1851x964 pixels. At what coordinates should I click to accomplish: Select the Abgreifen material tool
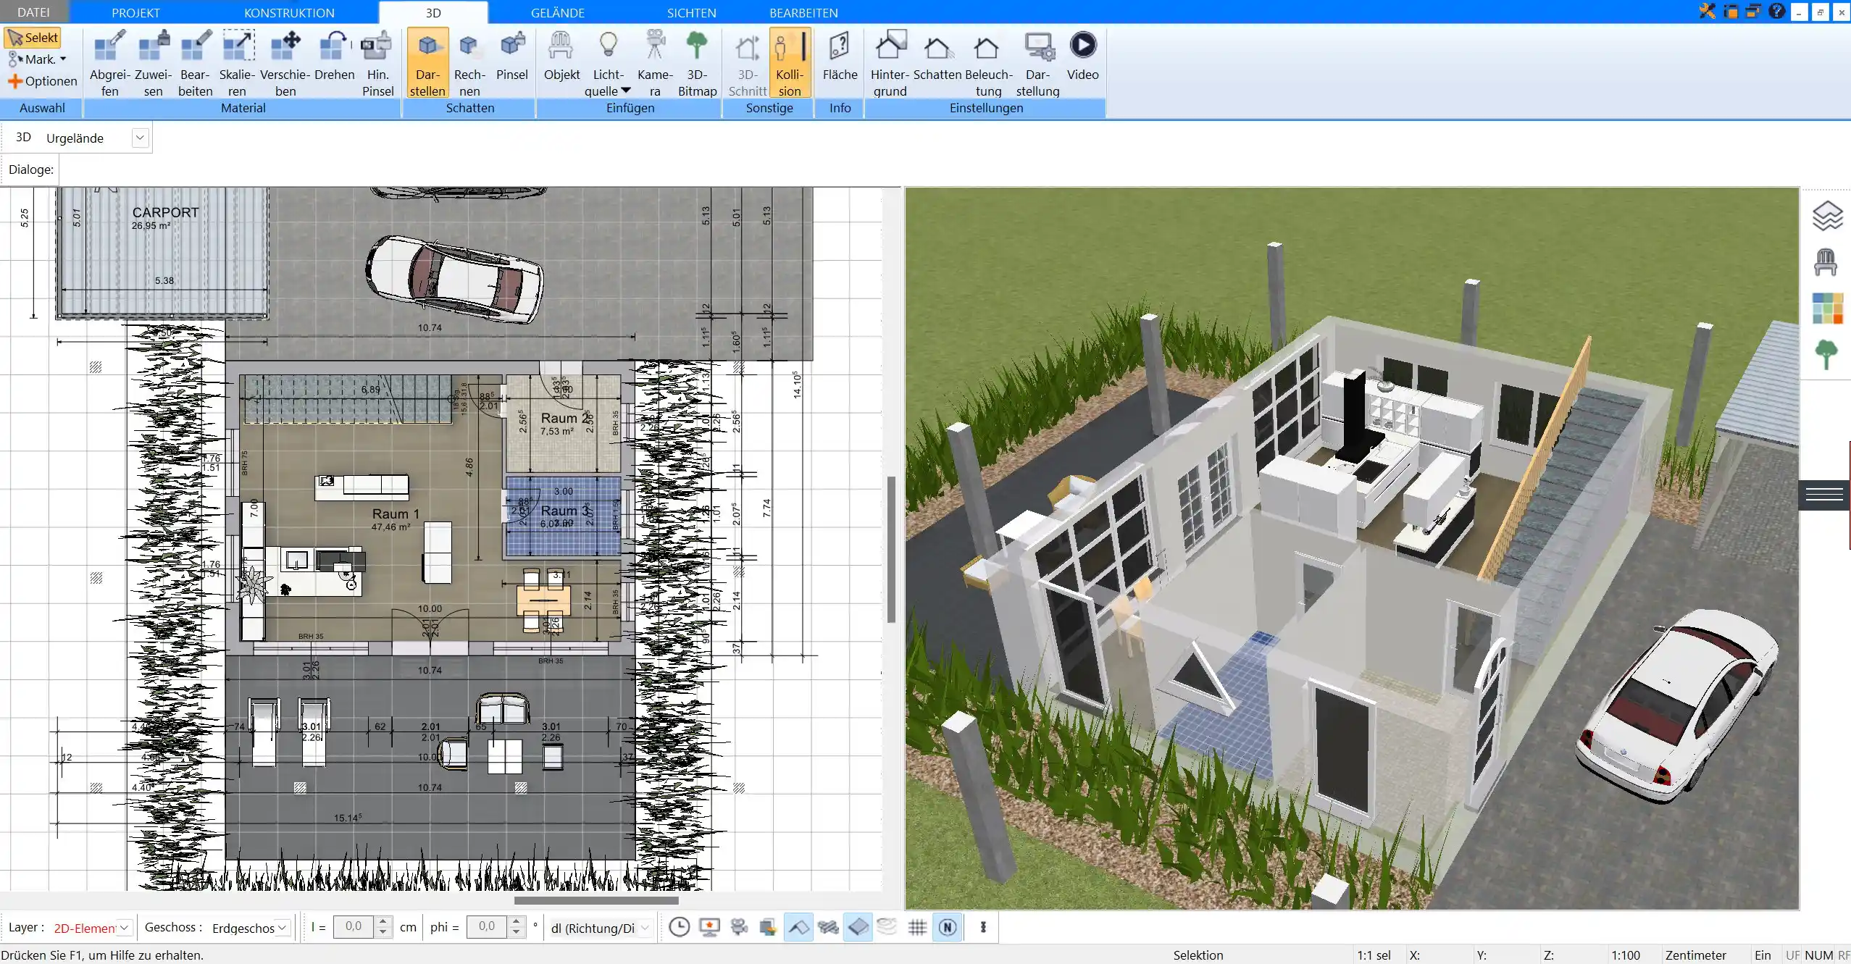click(109, 63)
